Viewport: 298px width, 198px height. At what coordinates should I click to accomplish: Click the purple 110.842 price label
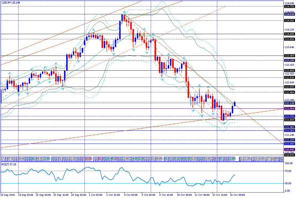[x=289, y=150]
